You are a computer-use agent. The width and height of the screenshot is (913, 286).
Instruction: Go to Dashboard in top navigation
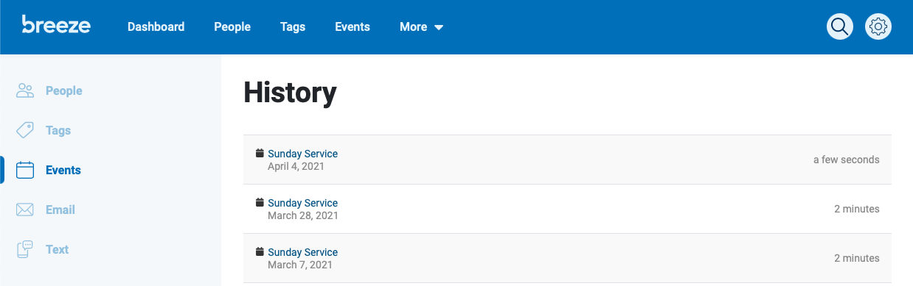[156, 26]
